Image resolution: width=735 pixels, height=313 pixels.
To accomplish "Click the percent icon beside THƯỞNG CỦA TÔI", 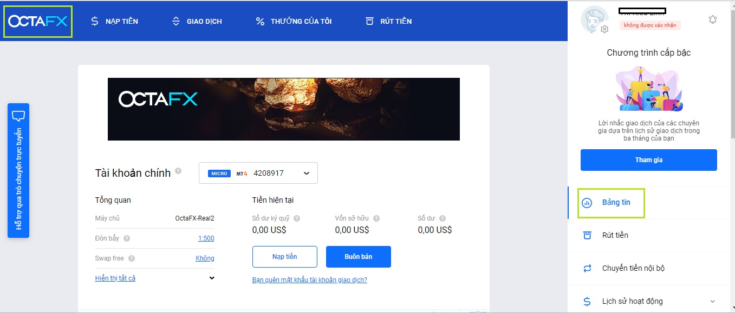I will click(x=260, y=22).
